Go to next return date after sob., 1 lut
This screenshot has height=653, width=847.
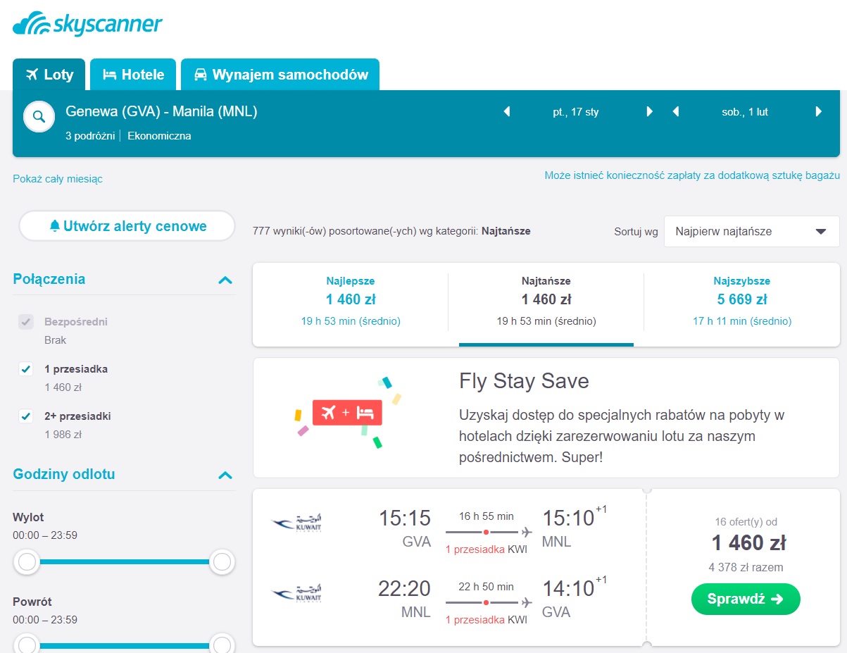[x=819, y=111]
